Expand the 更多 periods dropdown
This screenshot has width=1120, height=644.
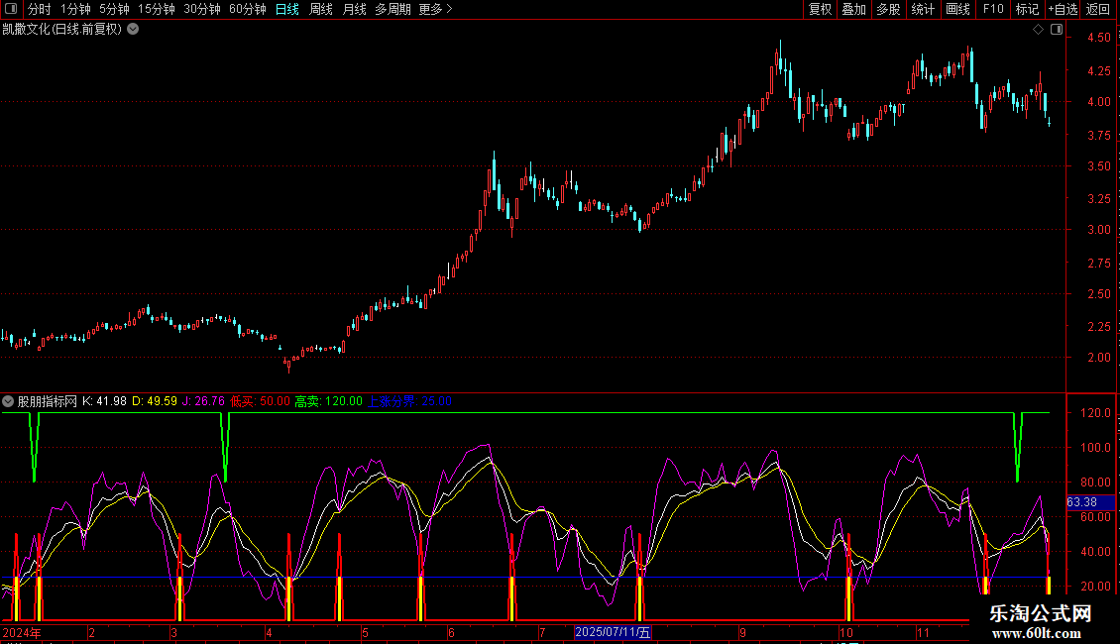pyautogui.click(x=435, y=9)
